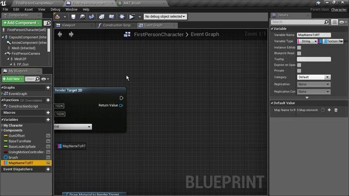Add a new macro with plus icon

pyautogui.click(x=48, y=113)
